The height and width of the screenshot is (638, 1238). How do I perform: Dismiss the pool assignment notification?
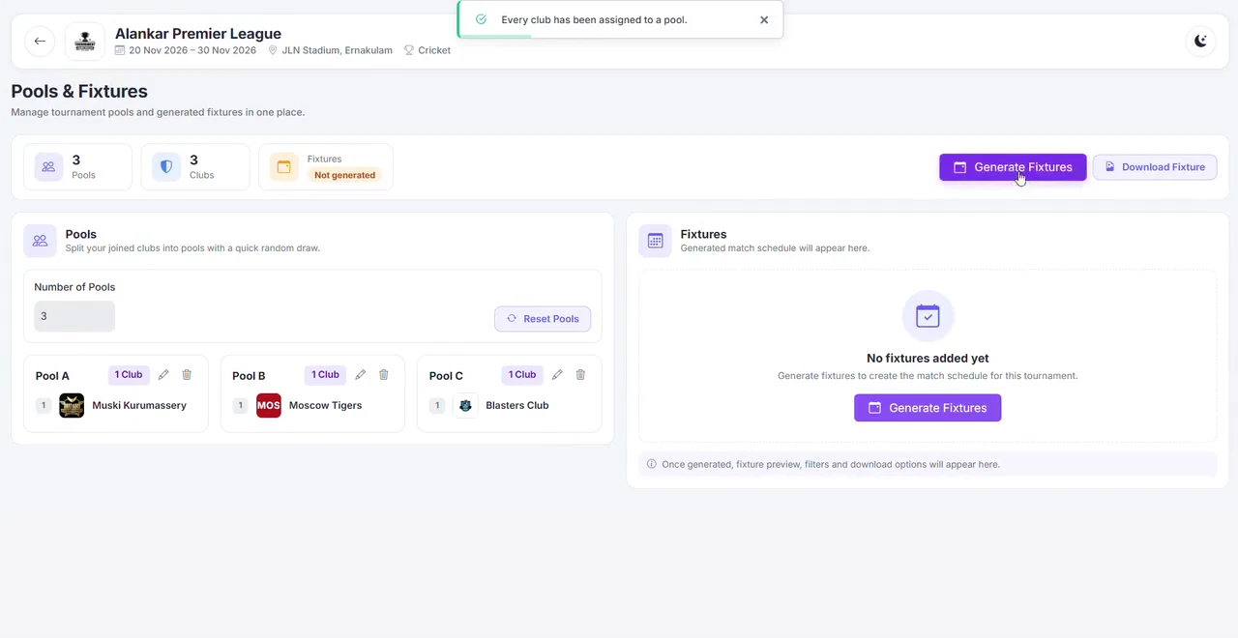click(764, 19)
